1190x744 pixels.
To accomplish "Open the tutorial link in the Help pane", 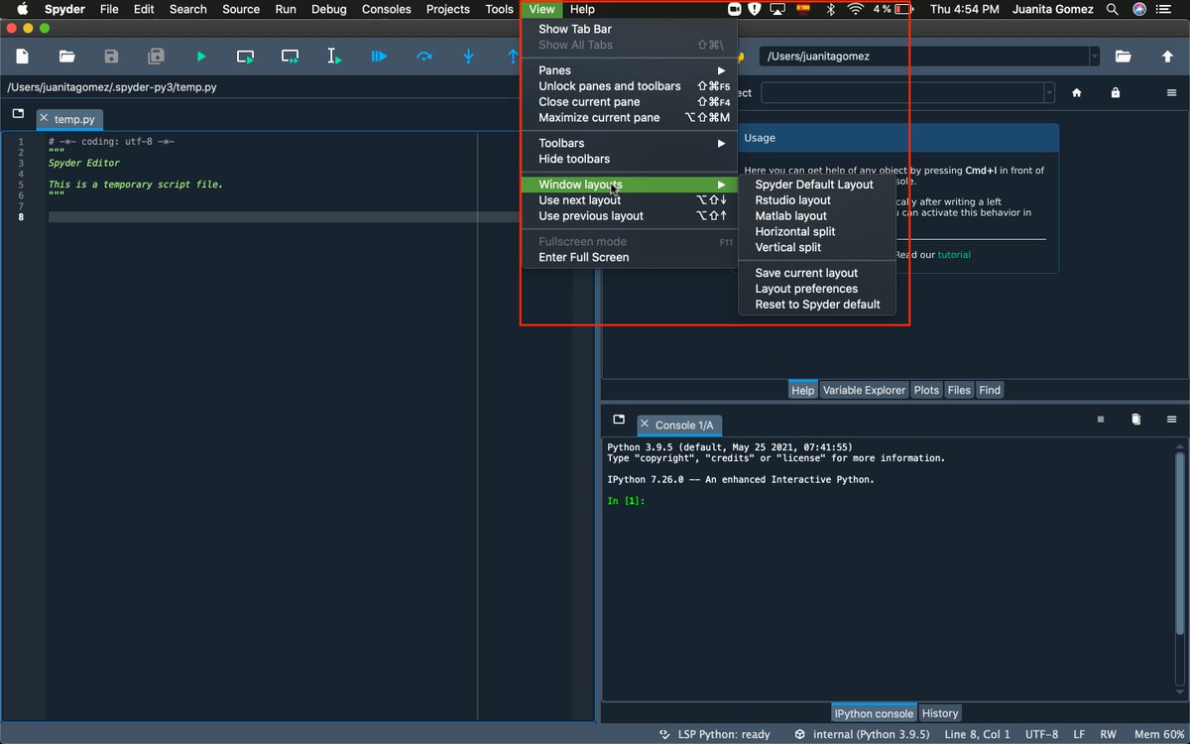I will click(954, 255).
